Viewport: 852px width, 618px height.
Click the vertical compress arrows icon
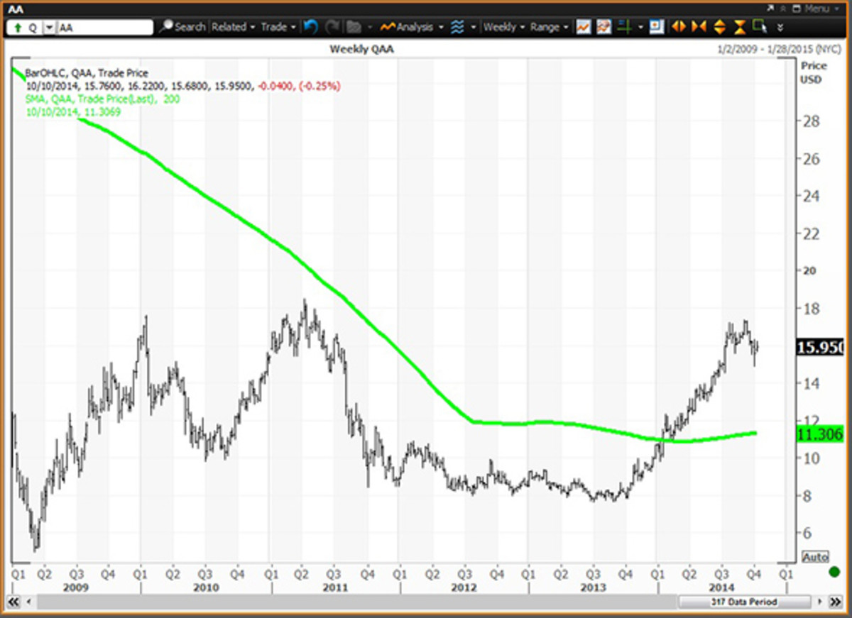(x=740, y=27)
